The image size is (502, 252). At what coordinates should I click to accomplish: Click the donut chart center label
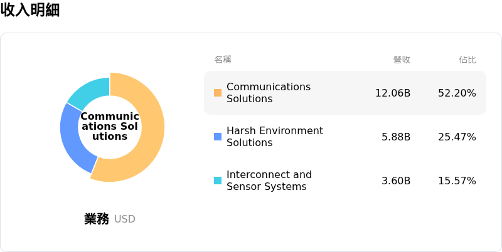(110, 127)
